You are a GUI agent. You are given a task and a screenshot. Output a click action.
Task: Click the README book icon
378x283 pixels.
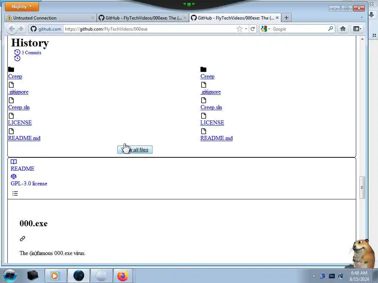pyautogui.click(x=14, y=162)
